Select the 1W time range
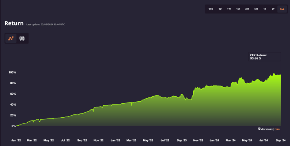 point(229,9)
